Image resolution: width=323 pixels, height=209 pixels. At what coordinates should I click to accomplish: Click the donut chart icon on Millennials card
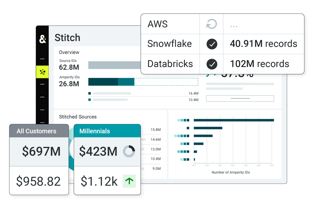pos(128,151)
